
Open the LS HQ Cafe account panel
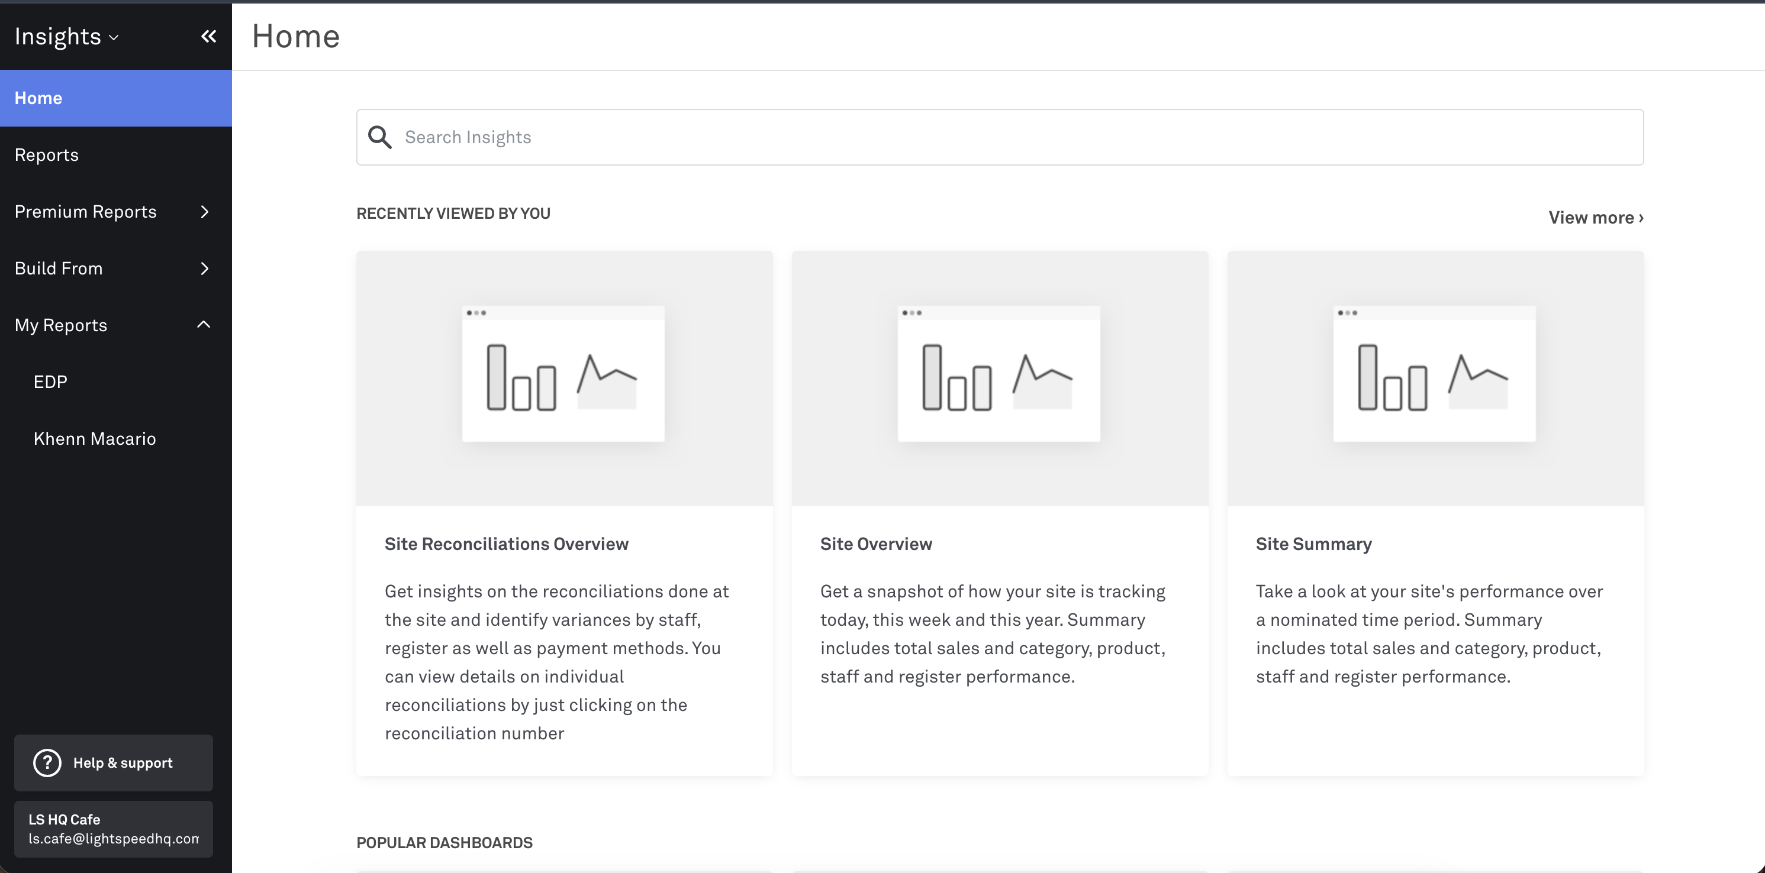(x=114, y=829)
